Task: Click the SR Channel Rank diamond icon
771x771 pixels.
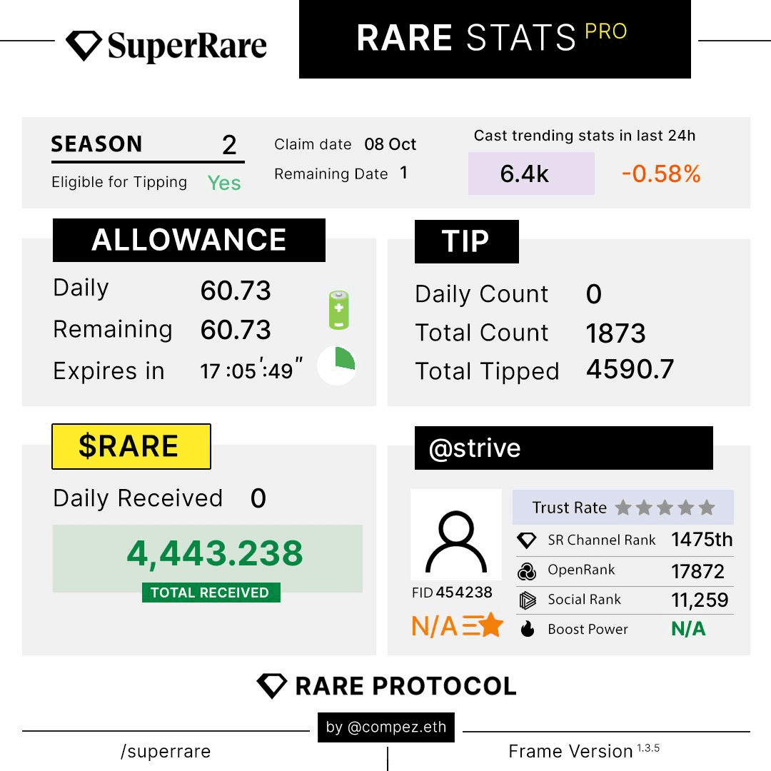Action: [x=527, y=540]
